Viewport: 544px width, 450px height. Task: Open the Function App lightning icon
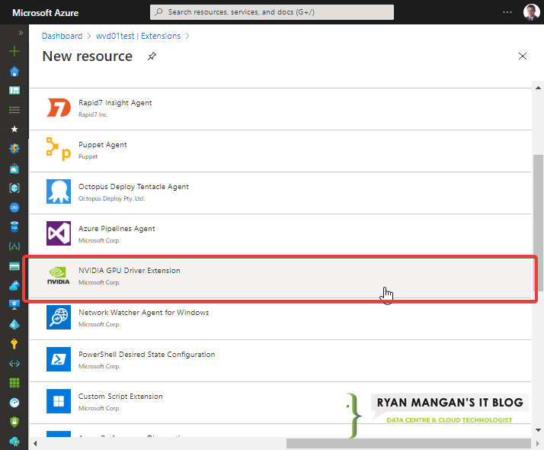(14, 149)
